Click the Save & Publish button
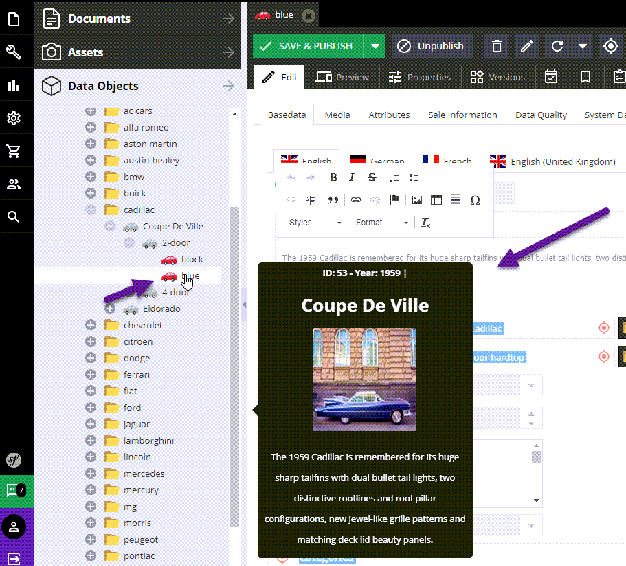This screenshot has height=566, width=626. [x=307, y=46]
